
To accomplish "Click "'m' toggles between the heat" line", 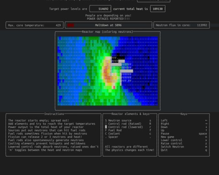I will (45, 150).
